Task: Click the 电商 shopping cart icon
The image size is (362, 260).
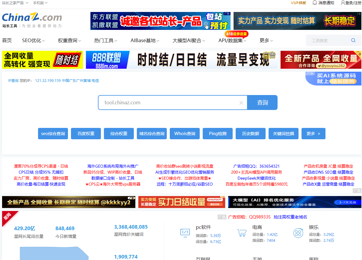Action: pyautogui.click(x=241, y=233)
